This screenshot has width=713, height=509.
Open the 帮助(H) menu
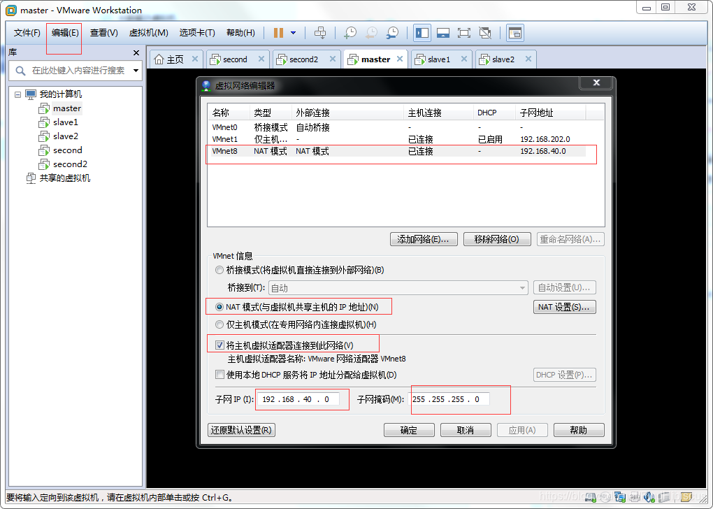click(240, 33)
